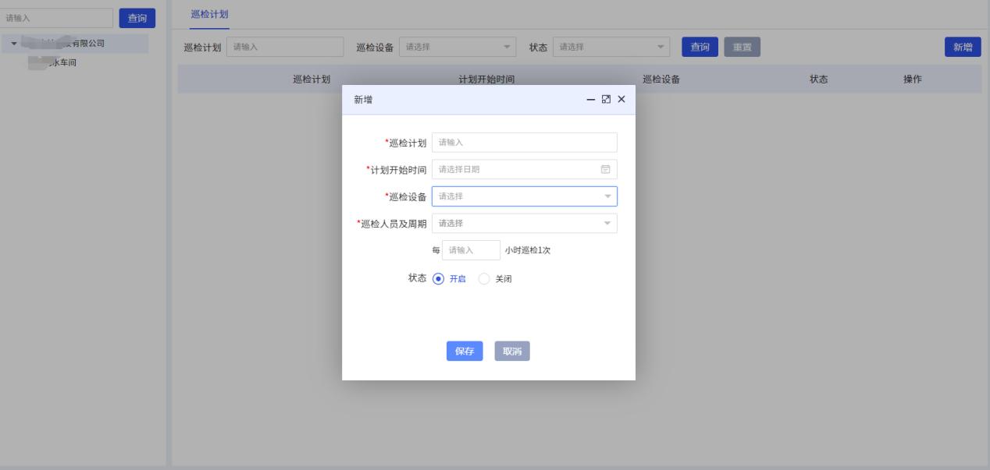
Task: Click 查询 button in the left sidebar
Action: [x=137, y=17]
